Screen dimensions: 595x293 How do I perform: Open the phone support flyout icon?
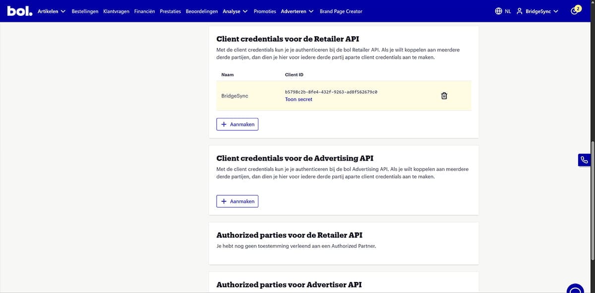tap(584, 159)
